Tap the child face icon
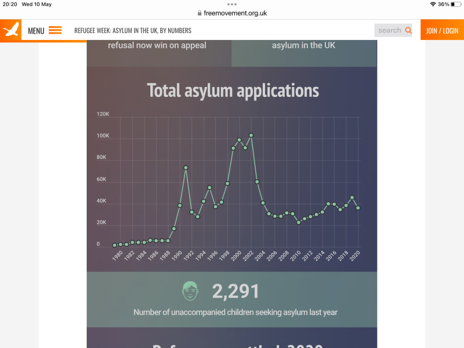This screenshot has width=464, height=348. point(190,291)
